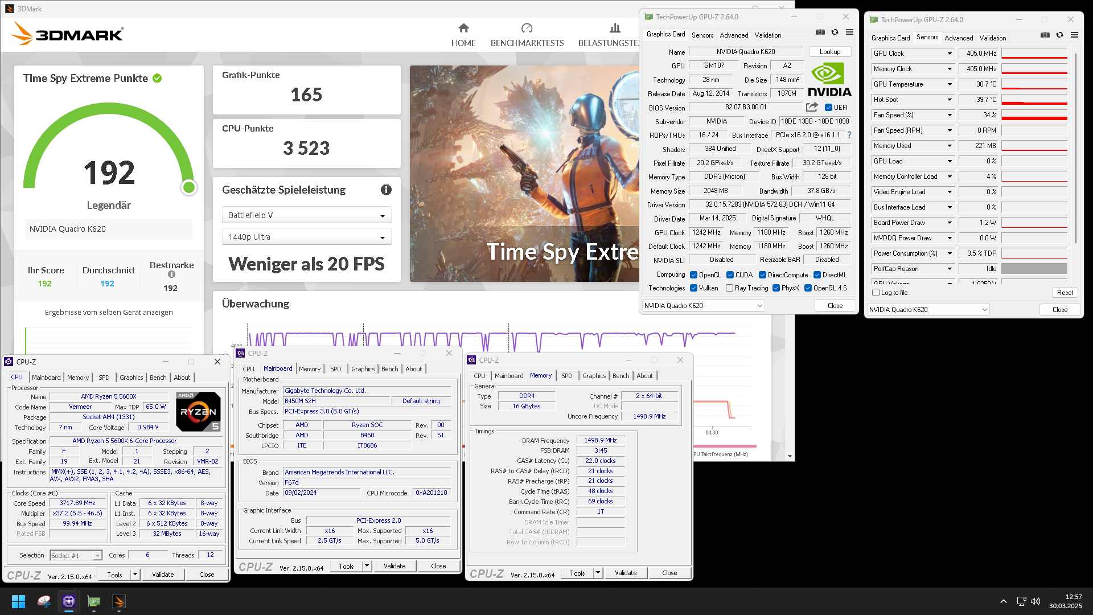Image resolution: width=1093 pixels, height=615 pixels.
Task: Click Reset in GPU-Z Sensors window
Action: point(1065,293)
